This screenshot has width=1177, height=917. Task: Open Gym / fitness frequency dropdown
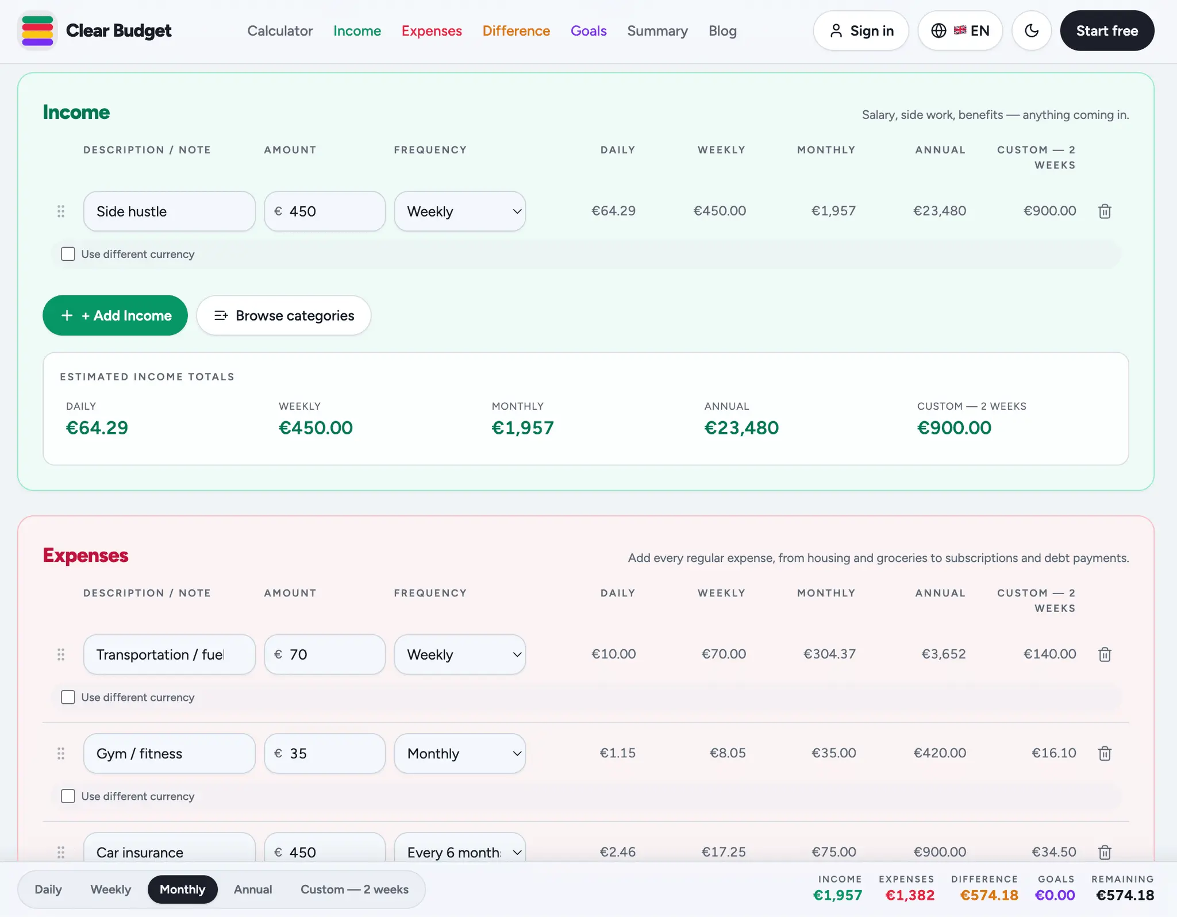coord(460,753)
